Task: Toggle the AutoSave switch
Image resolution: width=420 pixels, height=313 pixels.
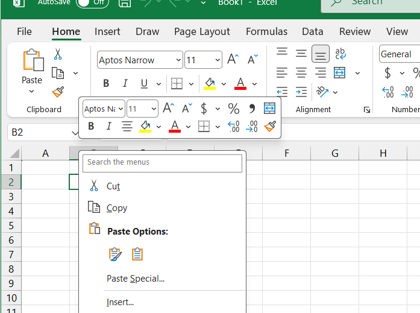Action: click(x=92, y=2)
